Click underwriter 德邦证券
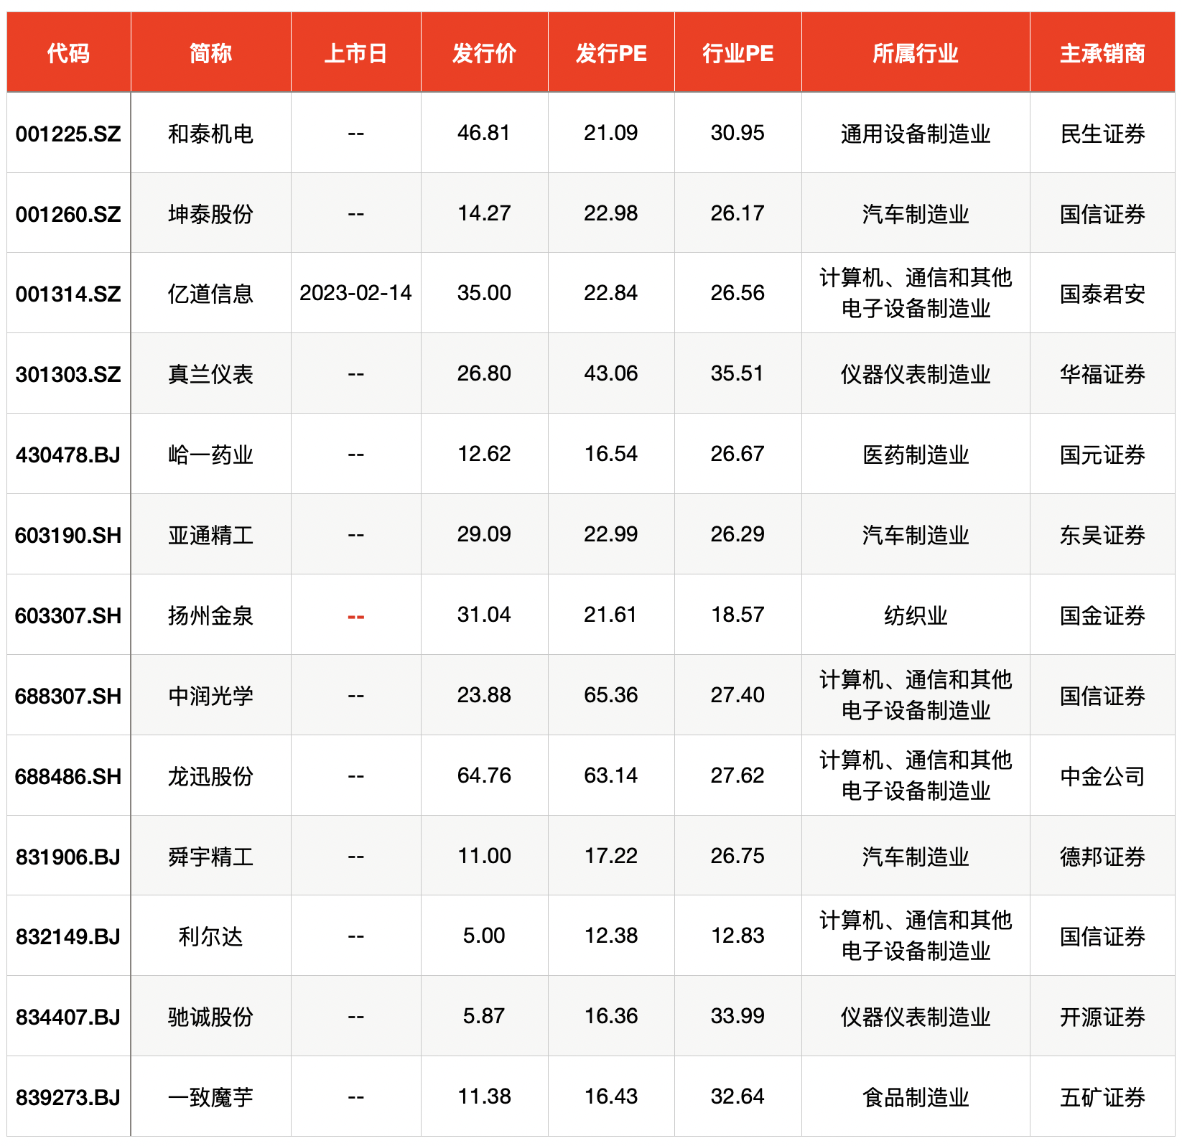The height and width of the screenshot is (1146, 1182). (1102, 857)
